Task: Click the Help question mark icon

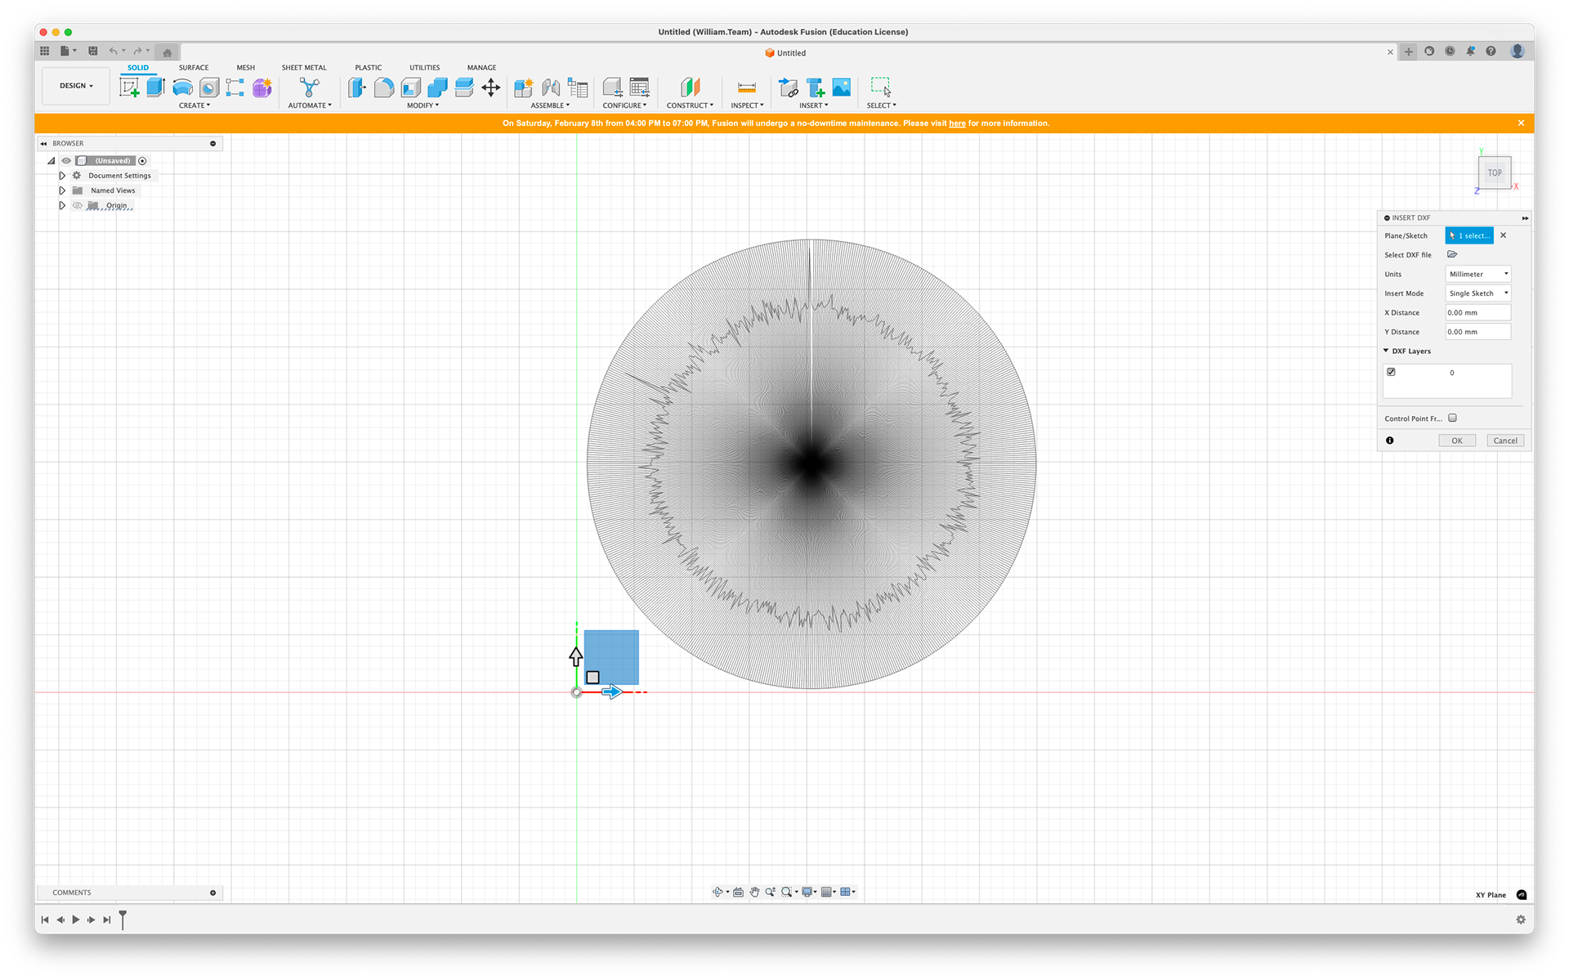Action: (1491, 51)
